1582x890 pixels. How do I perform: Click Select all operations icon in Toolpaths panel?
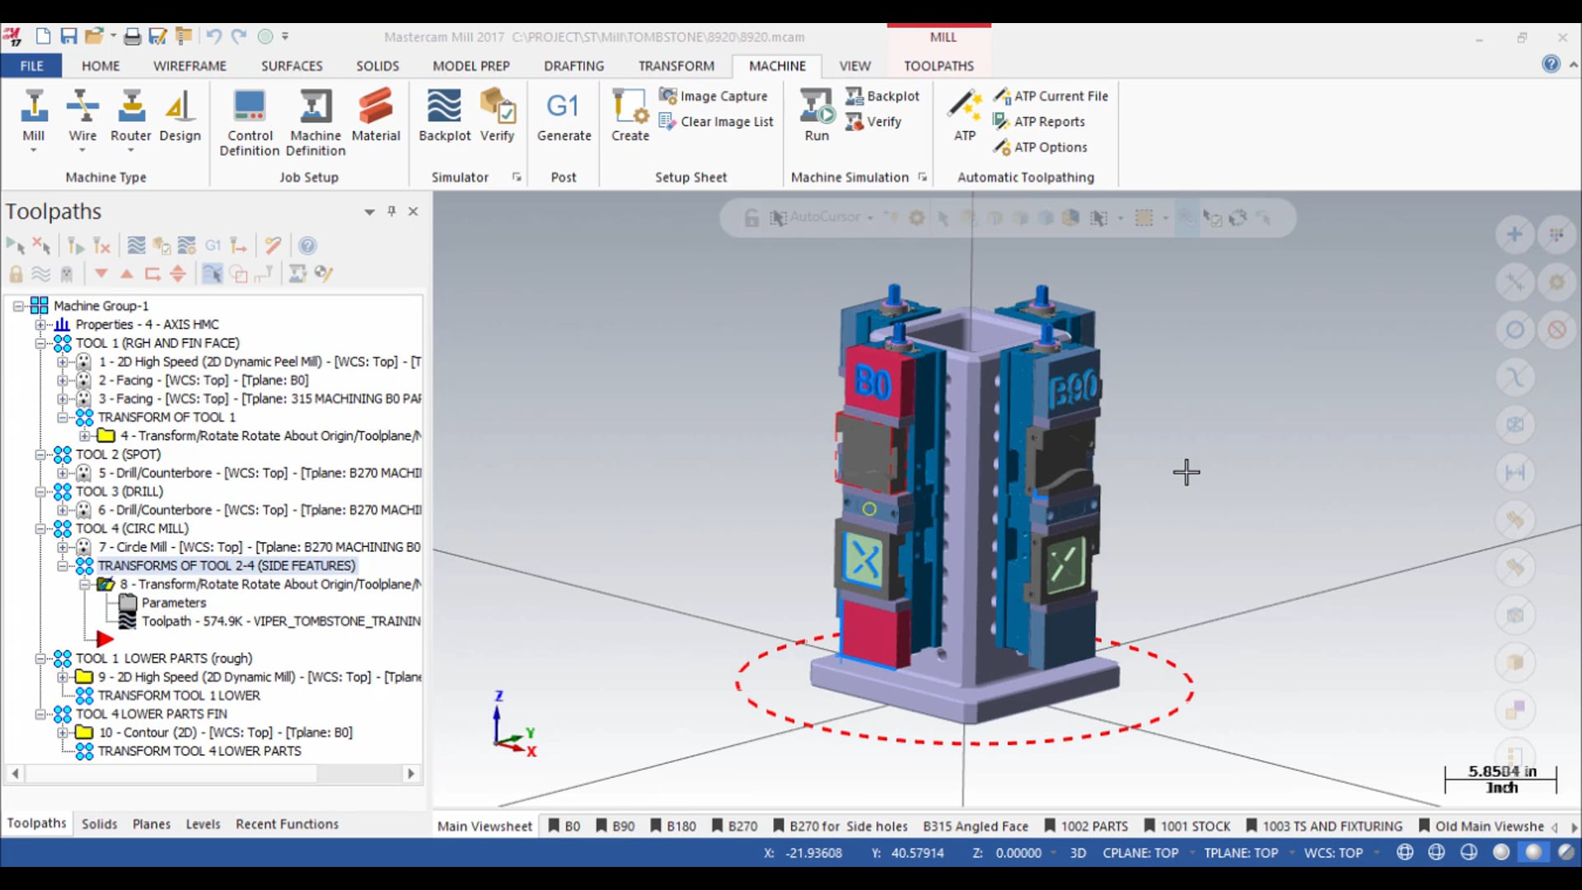click(16, 246)
